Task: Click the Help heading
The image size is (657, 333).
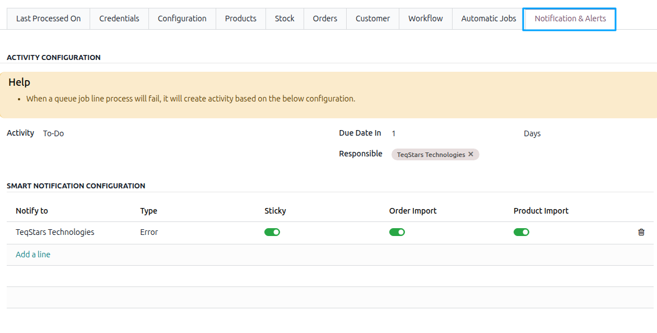Action: tap(19, 82)
